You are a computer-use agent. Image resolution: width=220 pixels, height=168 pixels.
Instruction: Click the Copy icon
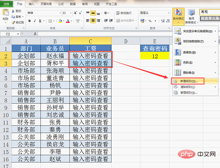[13, 17]
